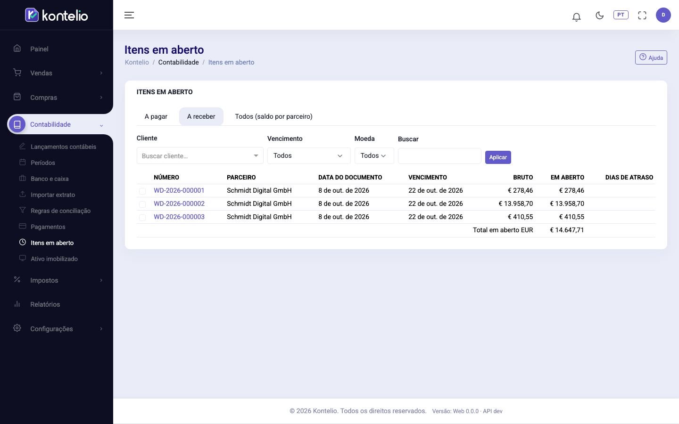Go to Kontelio breadcrumb link

pyautogui.click(x=137, y=62)
